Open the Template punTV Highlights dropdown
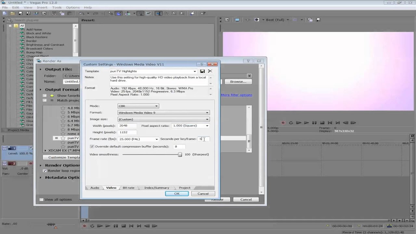 [x=153, y=71]
